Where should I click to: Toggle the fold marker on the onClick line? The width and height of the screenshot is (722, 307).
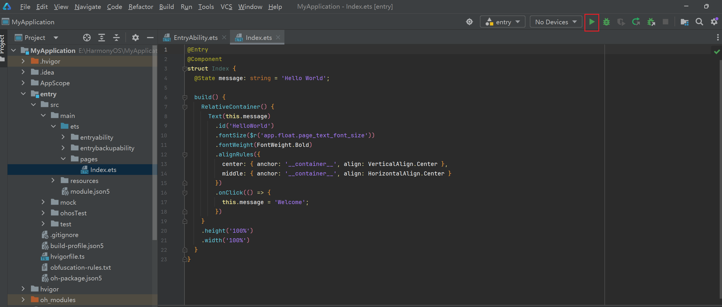[185, 193]
